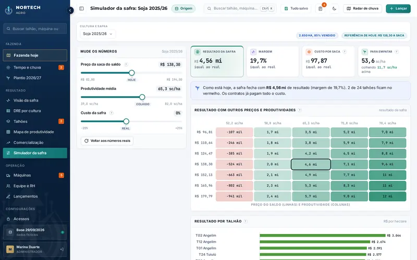Image resolution: width=417 pixels, height=260 pixels.
Task: Click help icon on Custo por saca card
Action: [345, 51]
